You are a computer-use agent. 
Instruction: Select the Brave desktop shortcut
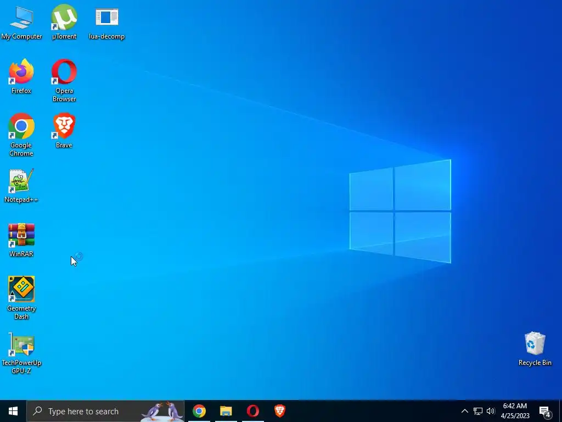tap(64, 131)
